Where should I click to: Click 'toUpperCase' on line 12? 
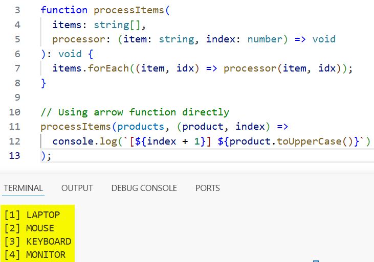coord(310,141)
